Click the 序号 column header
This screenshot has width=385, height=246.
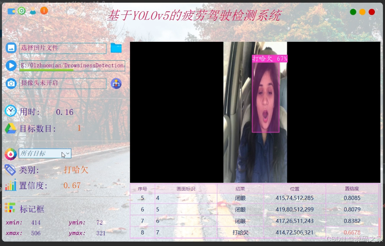point(142,189)
